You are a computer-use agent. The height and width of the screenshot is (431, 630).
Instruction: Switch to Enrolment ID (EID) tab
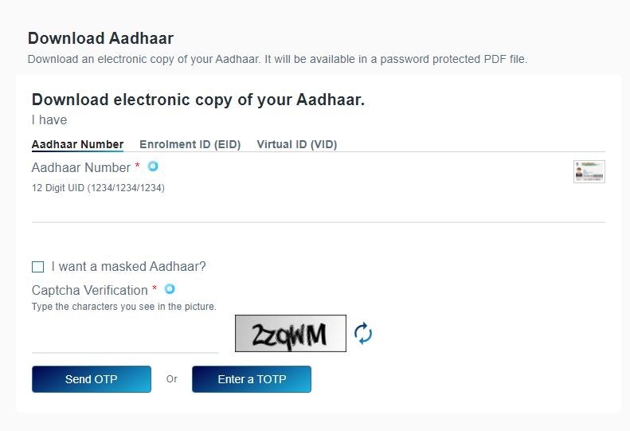click(190, 144)
